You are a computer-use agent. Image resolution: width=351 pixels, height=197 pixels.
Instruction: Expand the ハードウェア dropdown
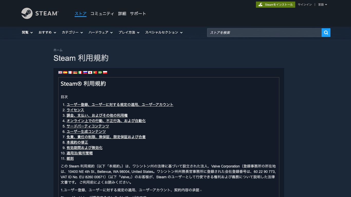(x=101, y=33)
